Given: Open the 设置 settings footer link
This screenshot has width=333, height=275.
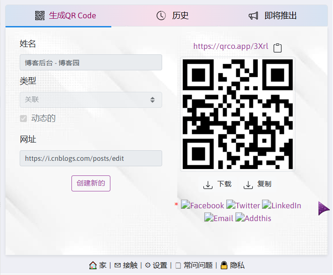Looking at the screenshot, I should [156, 265].
